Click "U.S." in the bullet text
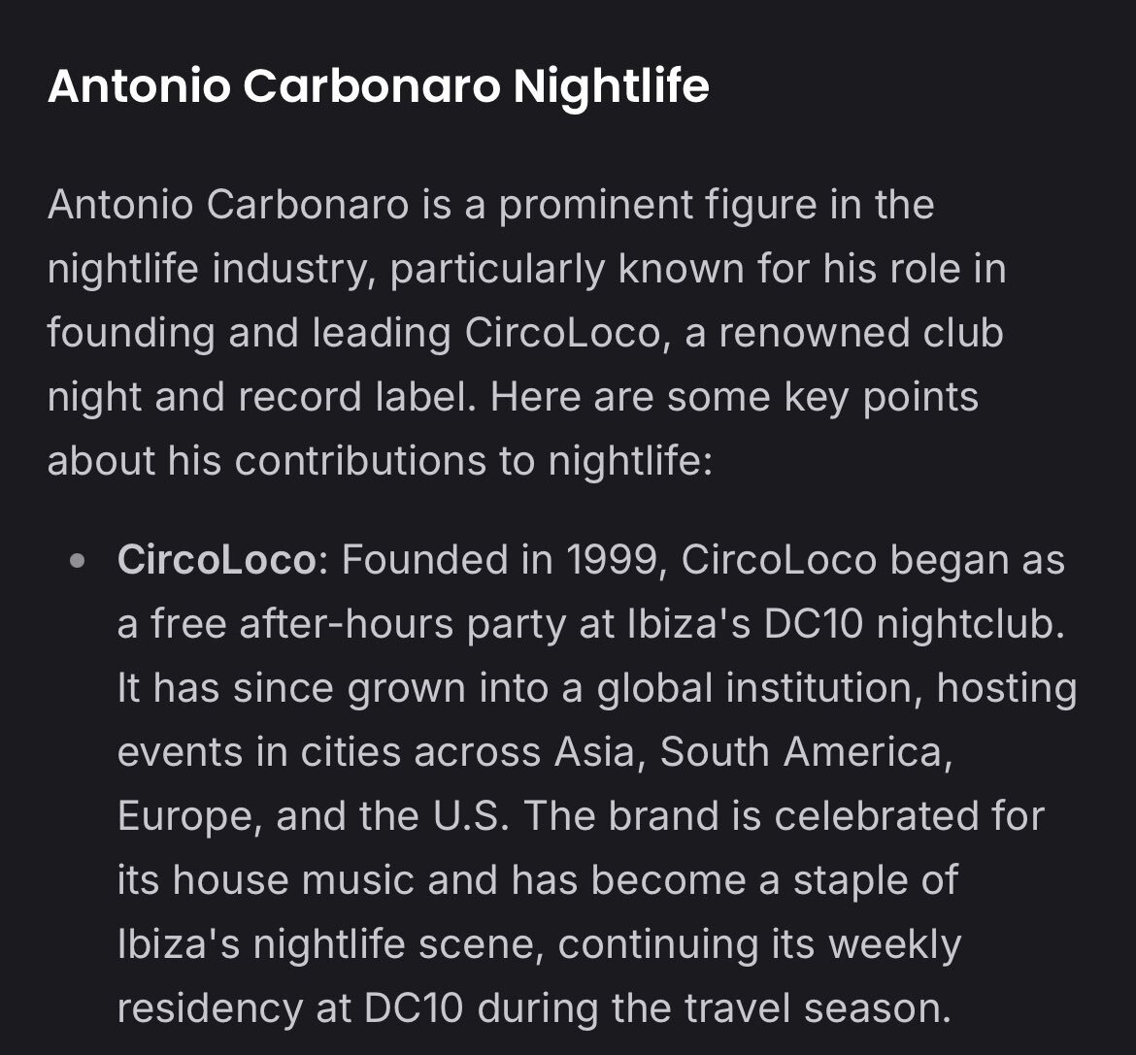This screenshot has width=1136, height=1055. click(x=471, y=816)
